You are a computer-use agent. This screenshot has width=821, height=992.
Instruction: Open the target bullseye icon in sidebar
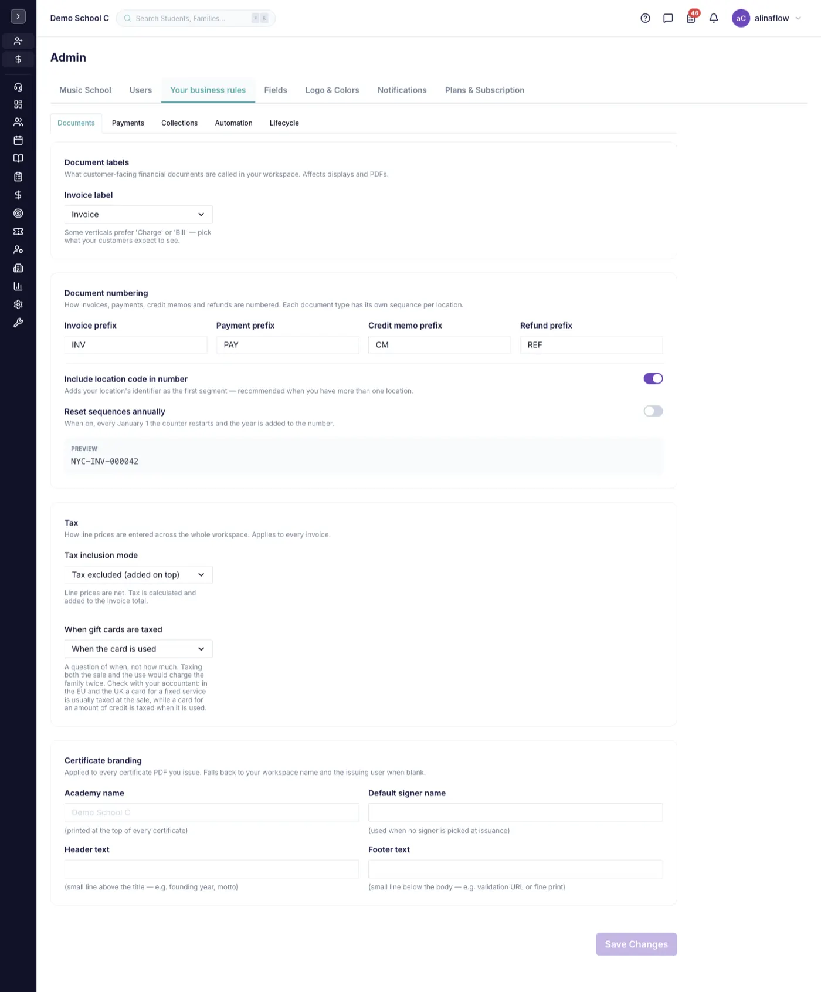point(18,214)
